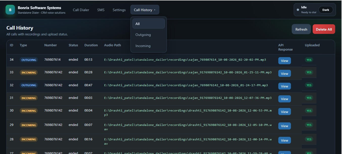Image resolution: width=342 pixels, height=154 pixels.
Task: Click audio path containing 12-05-10-PM
Action: [x=188, y=127]
